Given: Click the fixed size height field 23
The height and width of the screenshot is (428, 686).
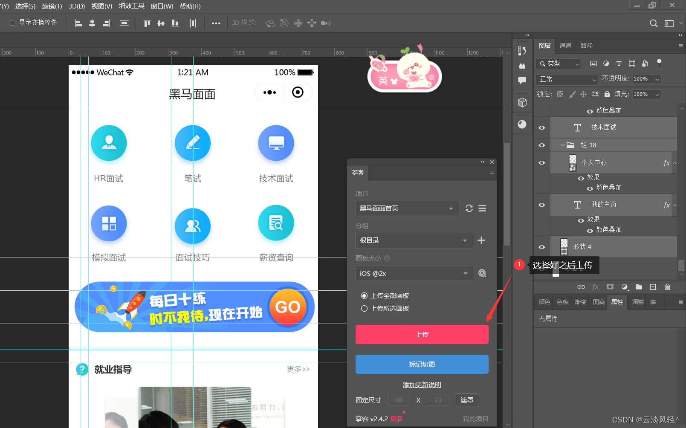Looking at the screenshot, I should (x=438, y=400).
